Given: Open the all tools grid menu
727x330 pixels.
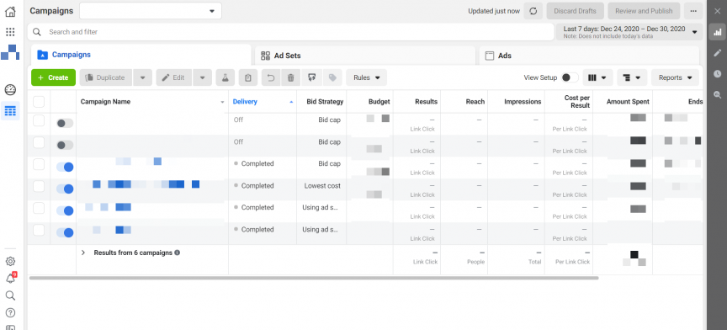Looking at the screenshot, I should click(x=10, y=32).
